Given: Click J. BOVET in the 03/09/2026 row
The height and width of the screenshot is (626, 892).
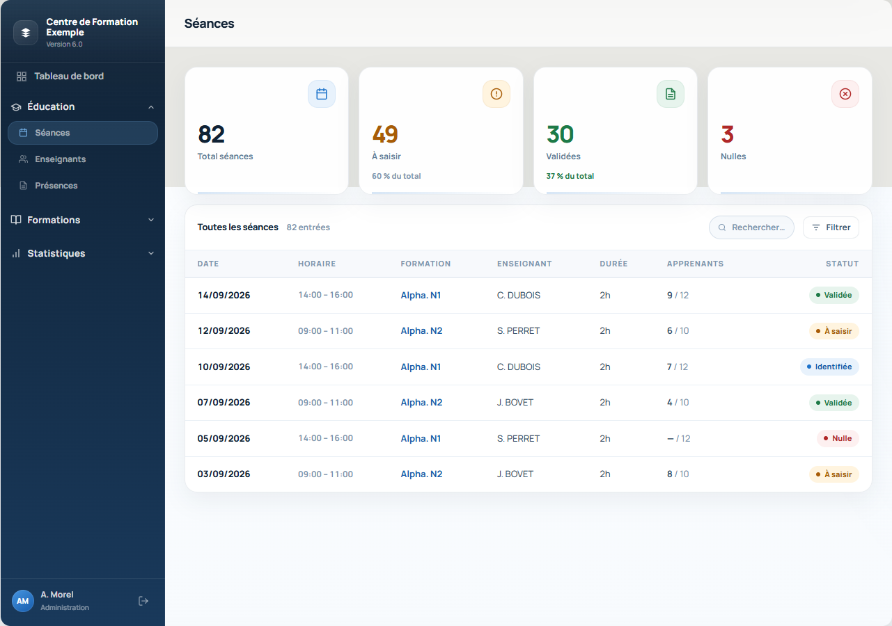Looking at the screenshot, I should click(x=515, y=474).
